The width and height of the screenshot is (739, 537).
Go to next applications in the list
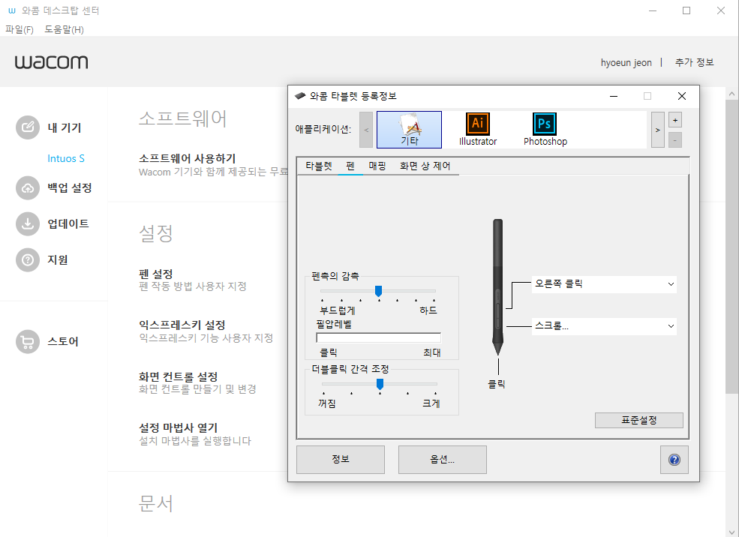point(657,130)
